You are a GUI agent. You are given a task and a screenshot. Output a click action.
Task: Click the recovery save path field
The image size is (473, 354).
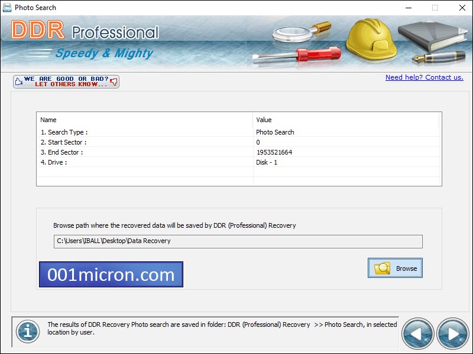coord(238,241)
